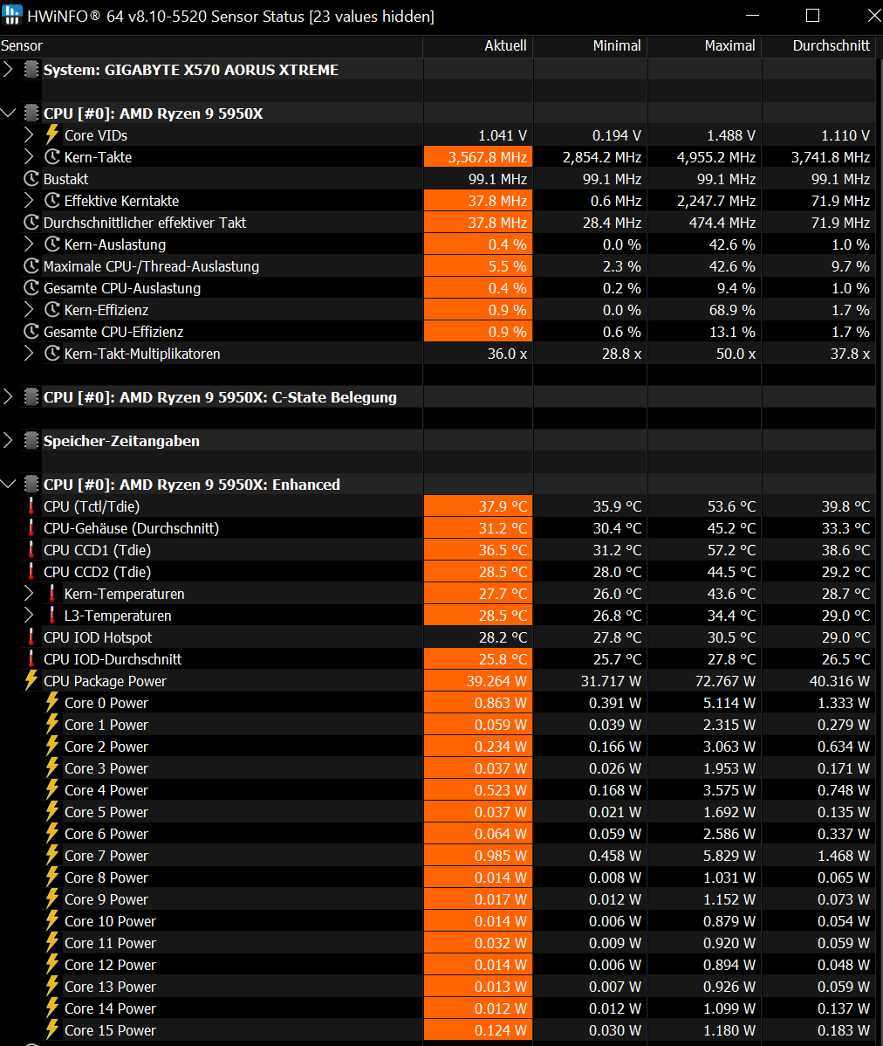Screen dimensions: 883x1046
Task: Click the thermometer icon of L3-Temperaturen
Action: [x=52, y=616]
